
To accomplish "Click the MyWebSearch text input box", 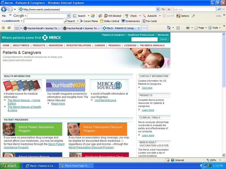I will (x=44, y=21).
